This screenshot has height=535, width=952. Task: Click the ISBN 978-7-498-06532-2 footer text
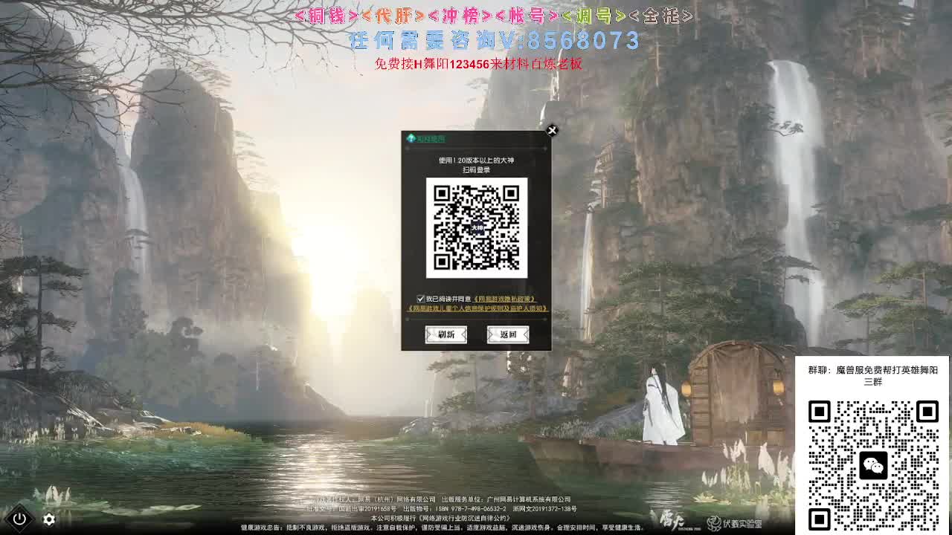(472, 509)
